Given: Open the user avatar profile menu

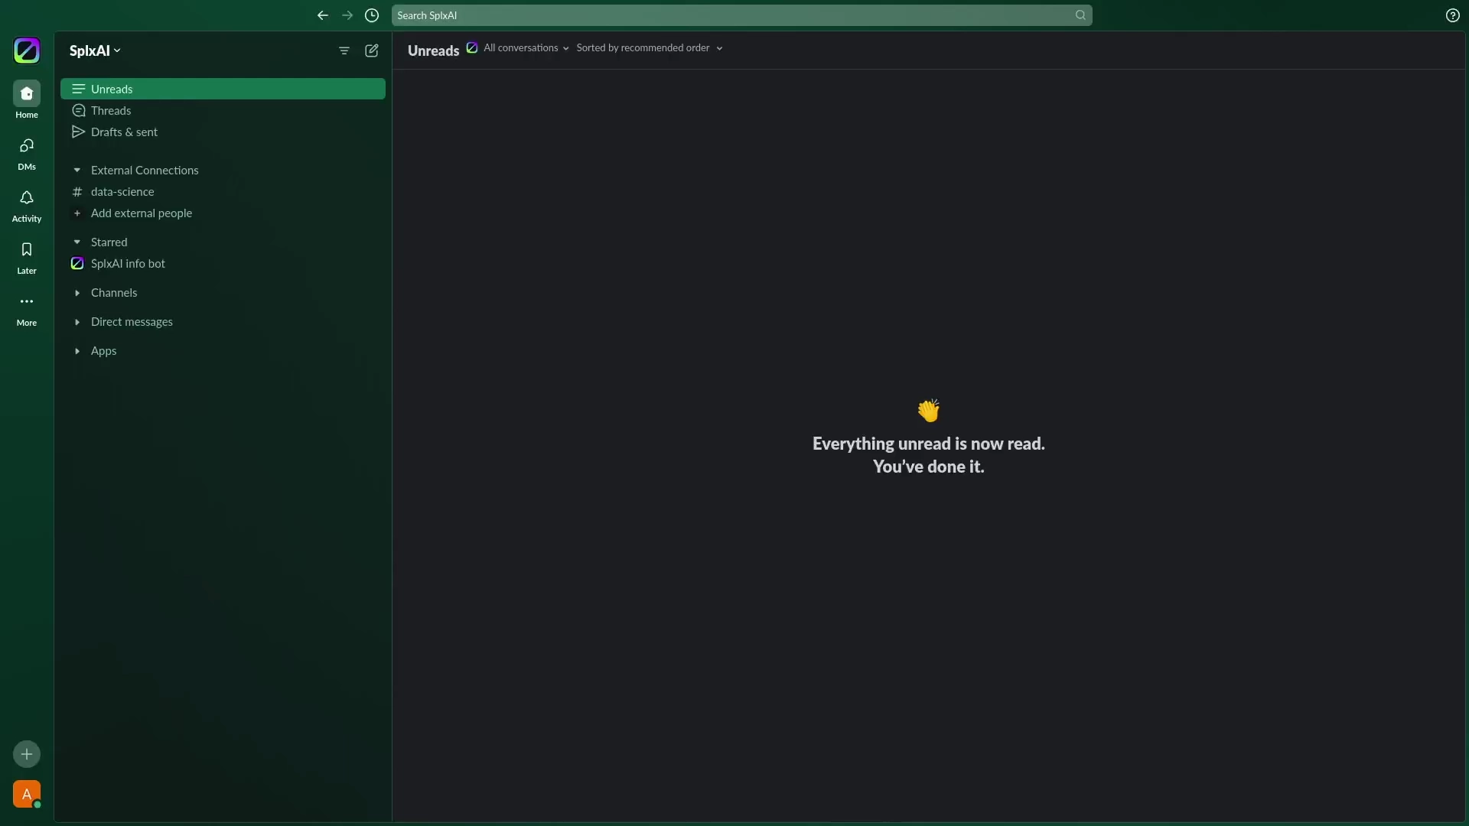Looking at the screenshot, I should pos(27,794).
